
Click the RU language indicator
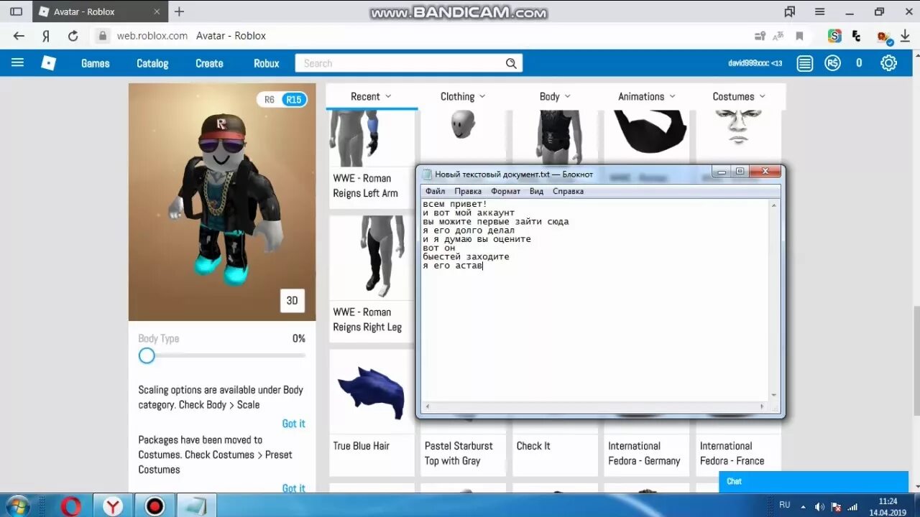pos(785,506)
